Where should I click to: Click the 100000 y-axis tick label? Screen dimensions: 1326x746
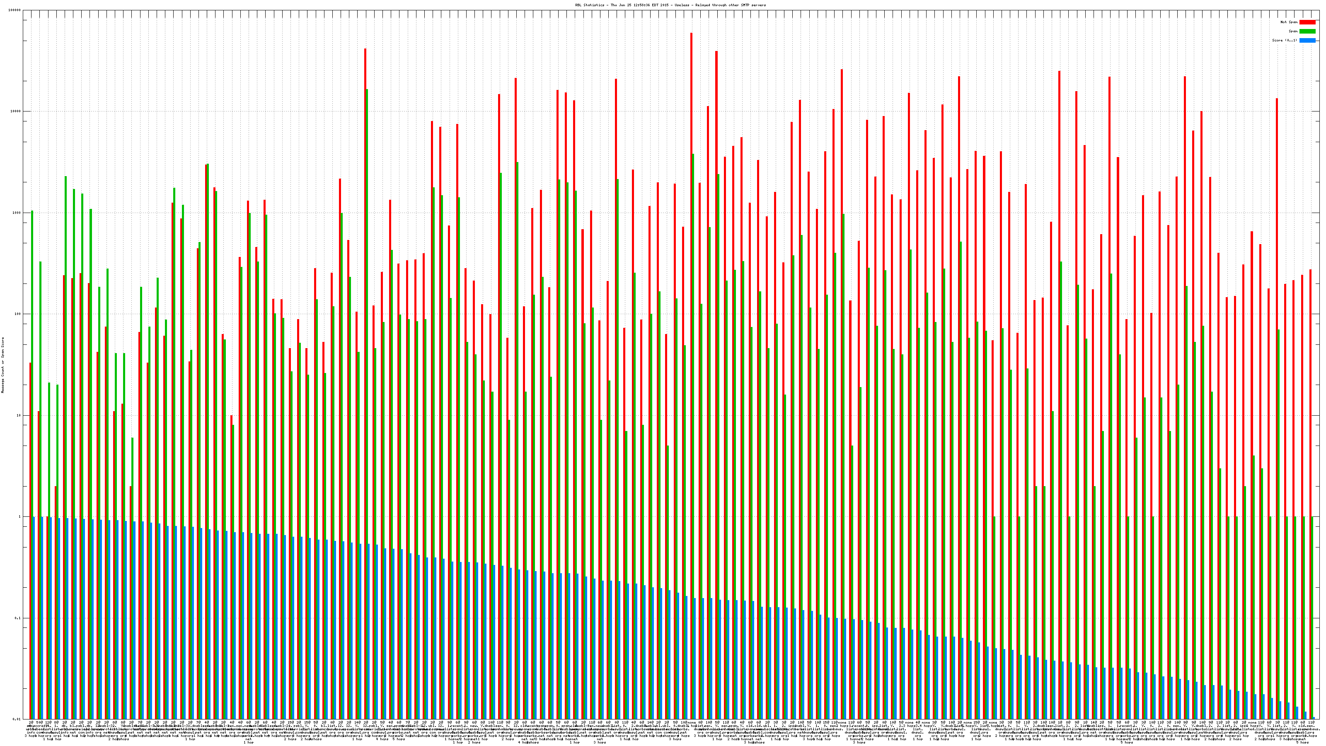pos(15,10)
